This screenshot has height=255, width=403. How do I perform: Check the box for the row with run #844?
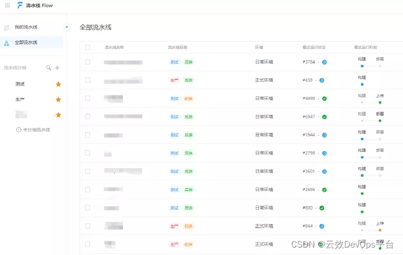[x=88, y=226]
